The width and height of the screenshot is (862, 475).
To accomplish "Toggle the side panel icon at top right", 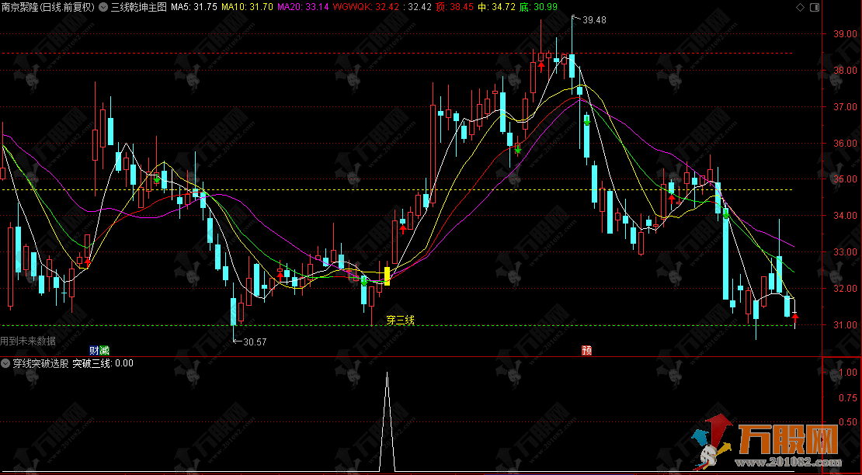I will [x=813, y=7].
